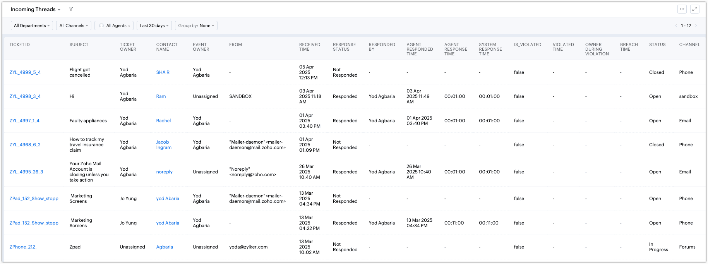Open ticket ZPhone_212_

pos(23,247)
